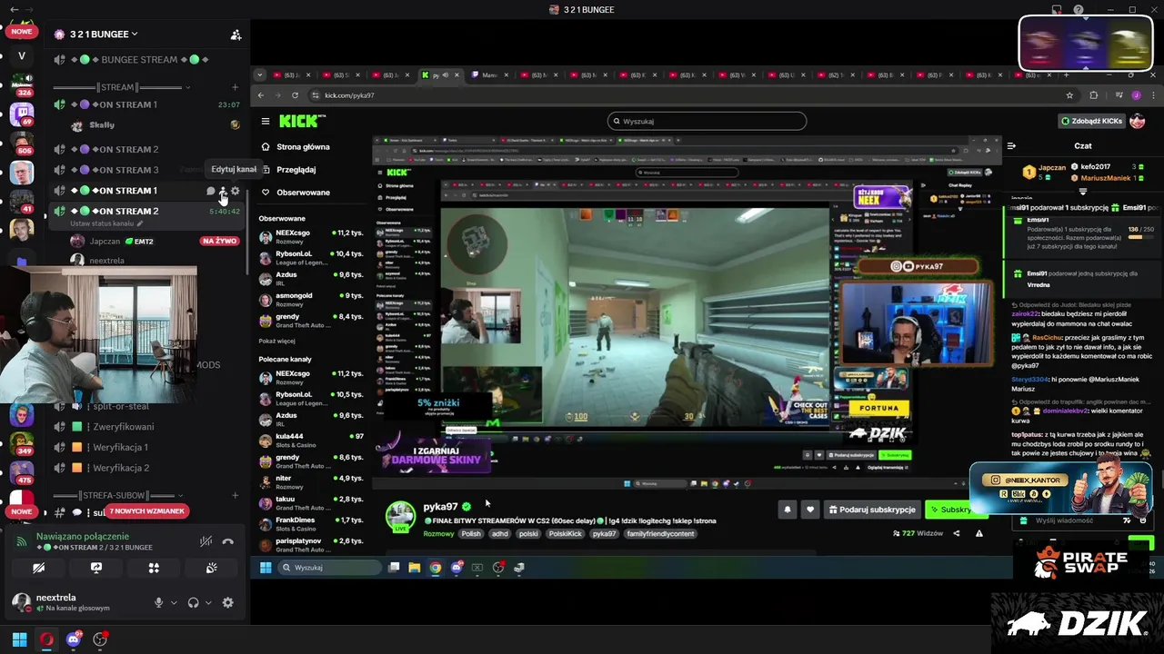Open kula444 recommended channel

pos(311,440)
